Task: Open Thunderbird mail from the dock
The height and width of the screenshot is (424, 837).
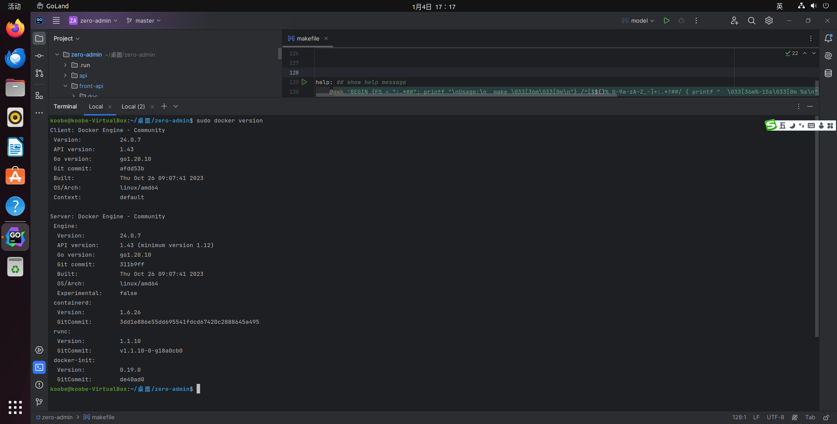Action: pos(15,58)
